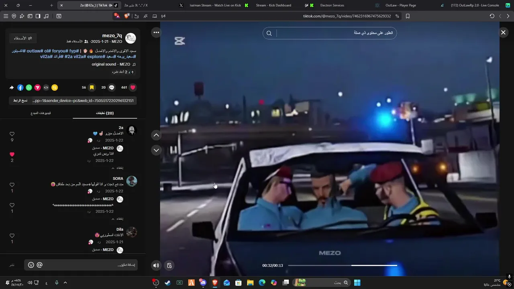
Task: Open Steam from the taskbar
Action: click(x=167, y=283)
